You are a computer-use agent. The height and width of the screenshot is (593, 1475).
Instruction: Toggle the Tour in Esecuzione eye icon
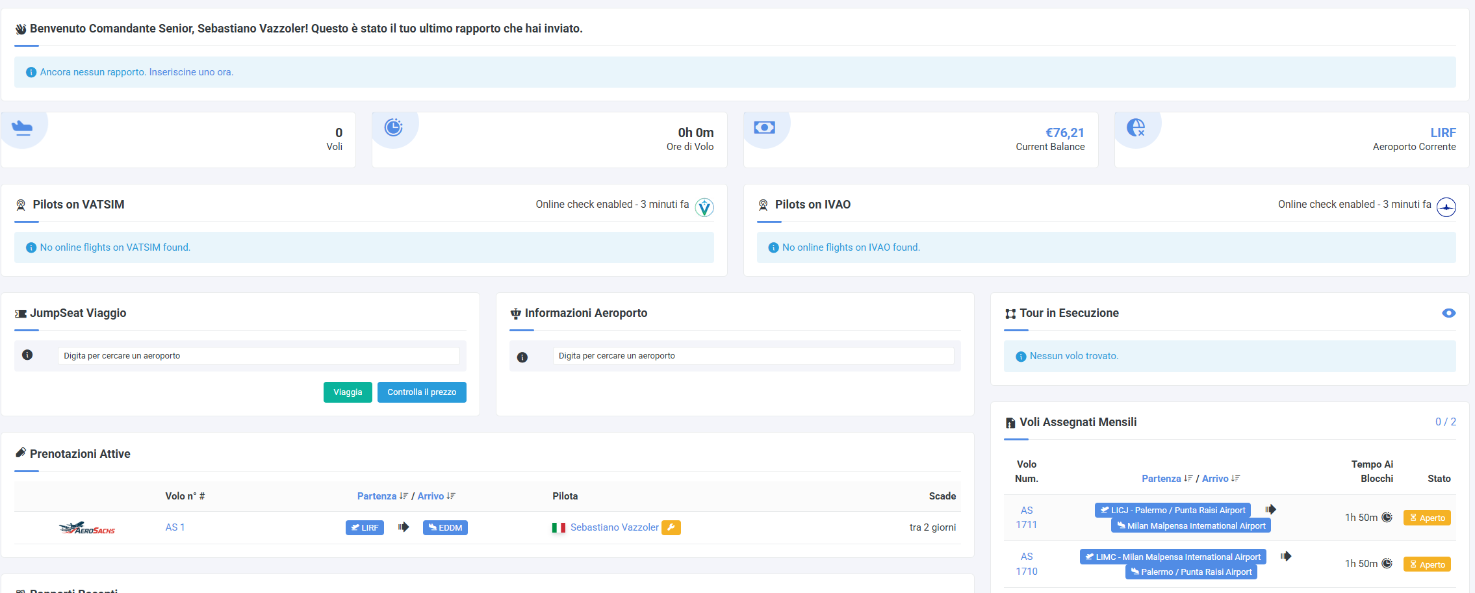coord(1448,313)
